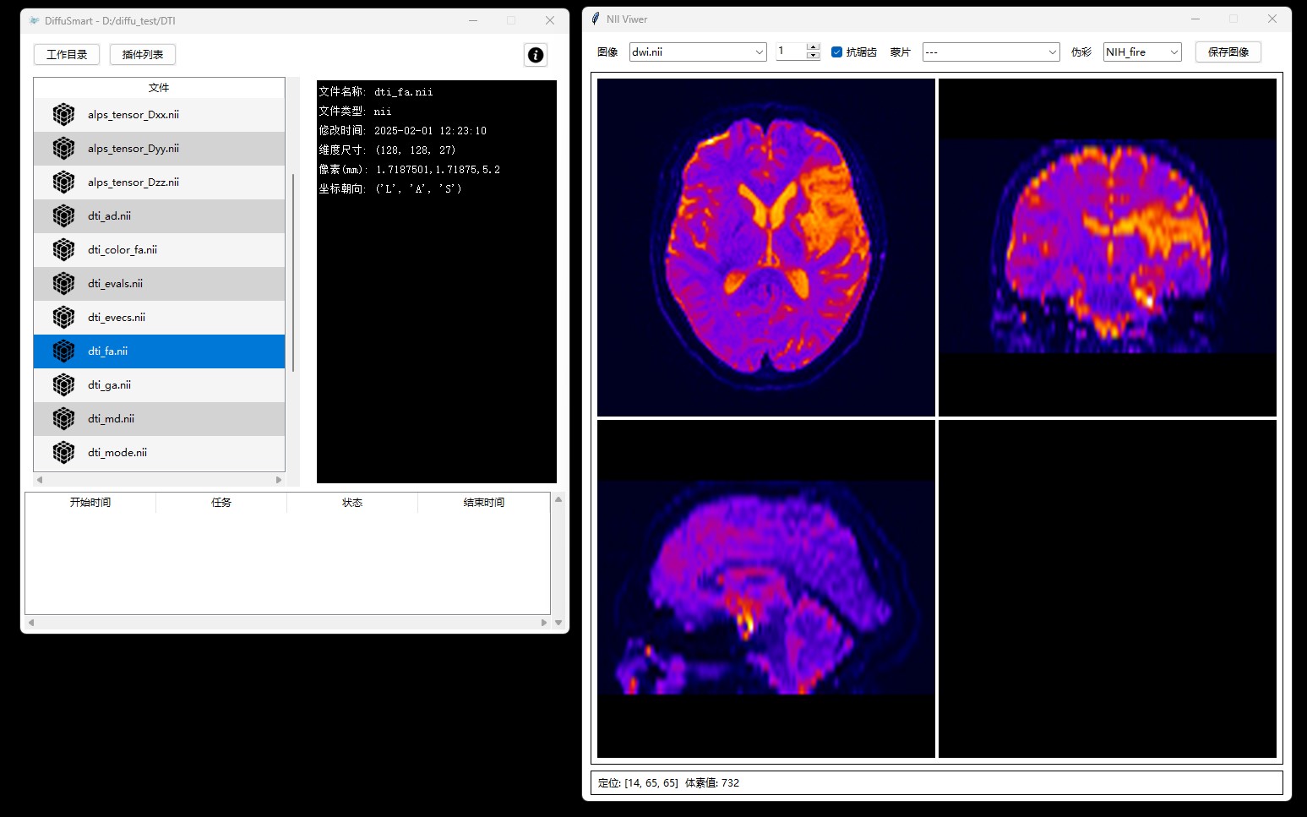Select file alps_tensor_Dxx.nii
Viewport: 1307px width, 817px height.
pos(159,115)
